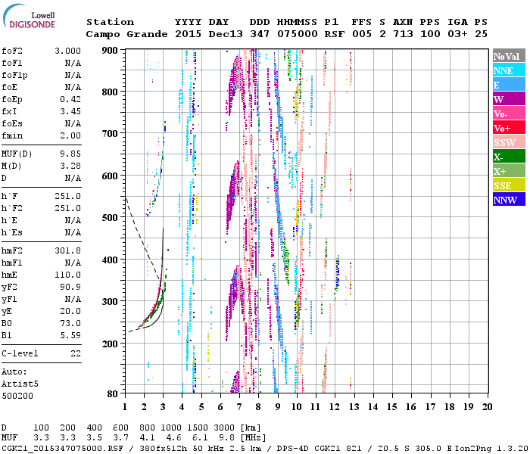Click the frequency axis label 7

coord(239,407)
